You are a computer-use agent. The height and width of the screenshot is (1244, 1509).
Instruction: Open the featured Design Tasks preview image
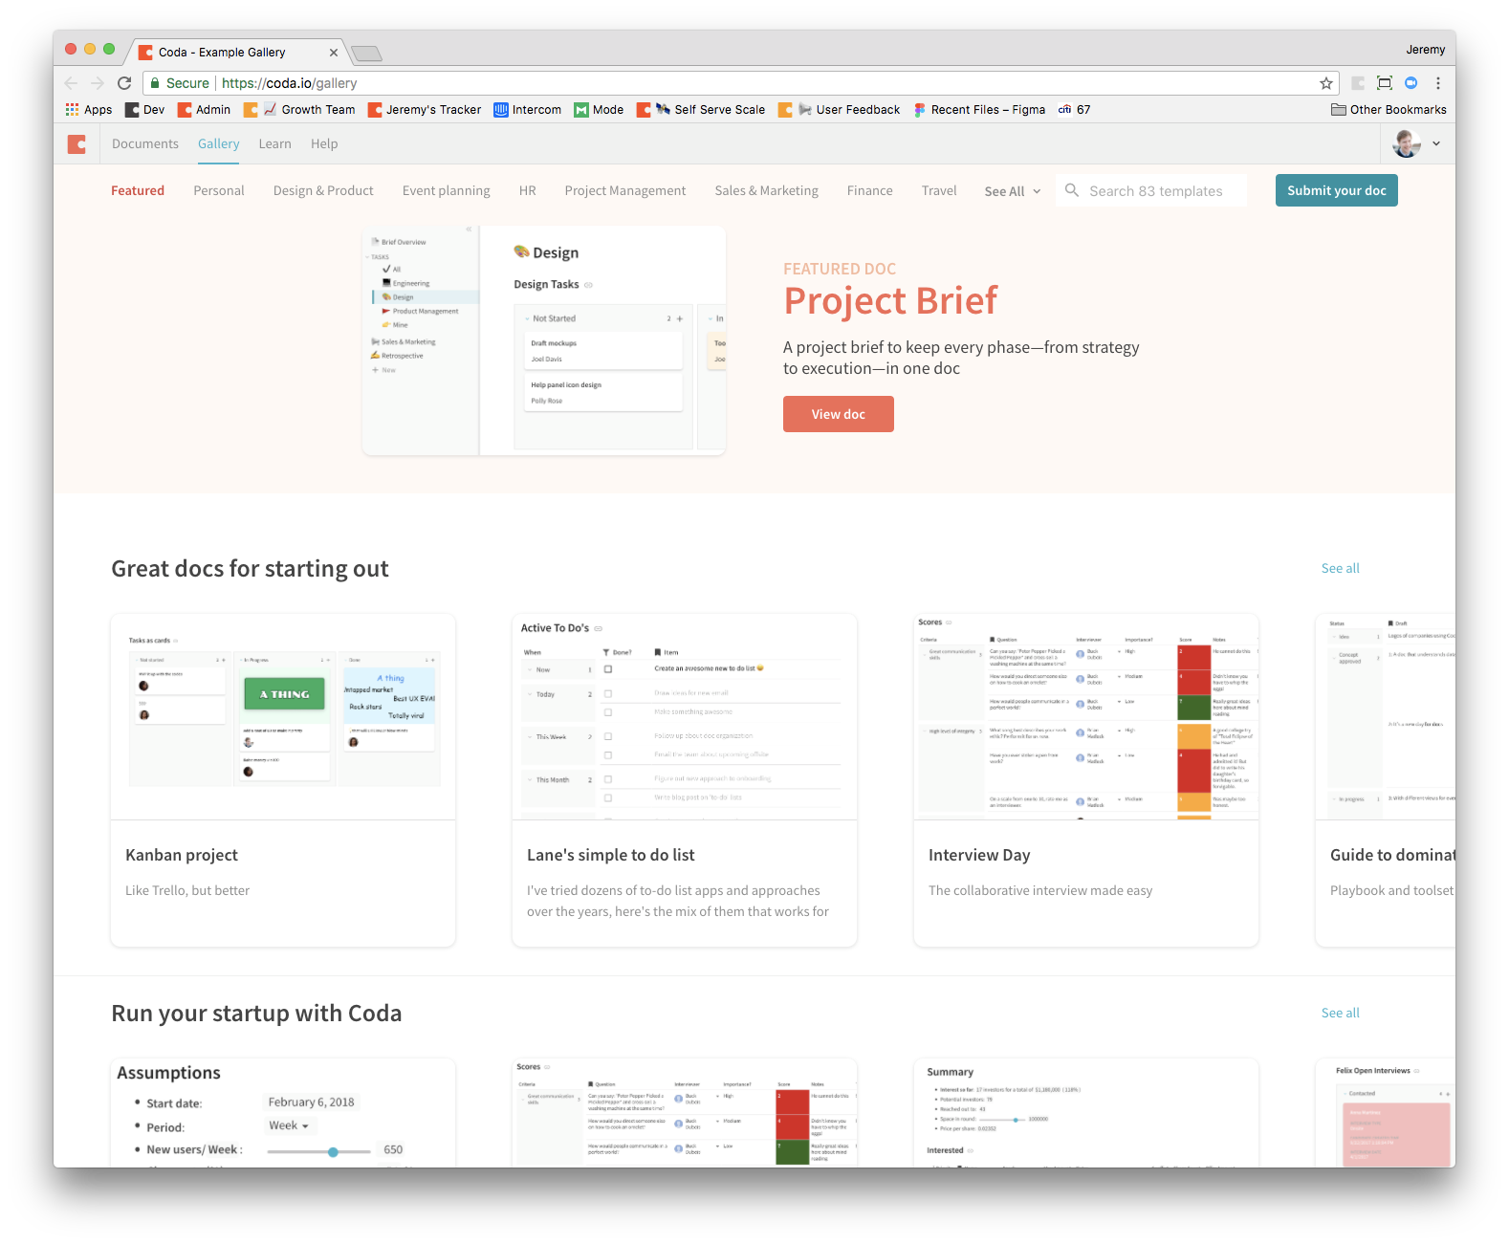pos(544,340)
